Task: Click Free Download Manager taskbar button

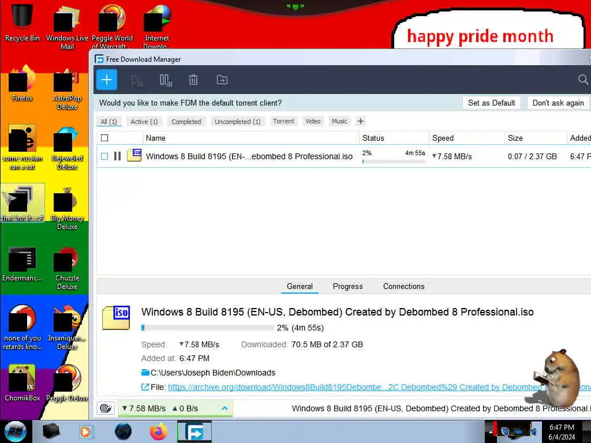Action: pos(194,431)
